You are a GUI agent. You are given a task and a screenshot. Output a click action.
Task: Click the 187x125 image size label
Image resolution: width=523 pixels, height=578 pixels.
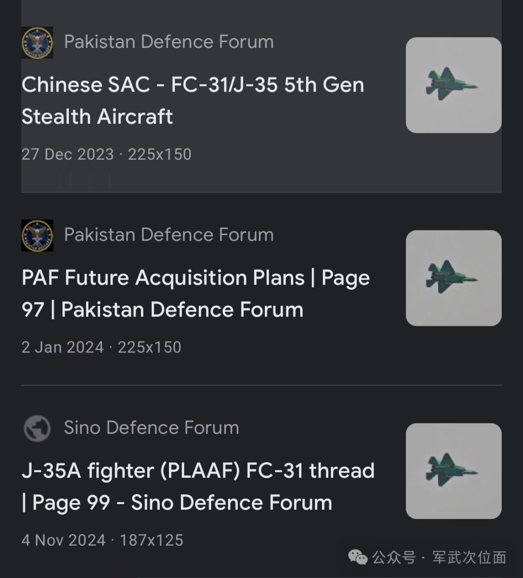pyautogui.click(x=152, y=540)
